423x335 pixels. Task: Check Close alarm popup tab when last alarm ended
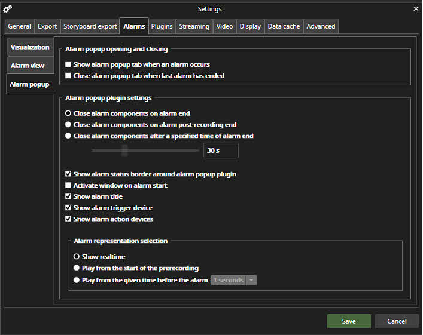click(x=68, y=76)
